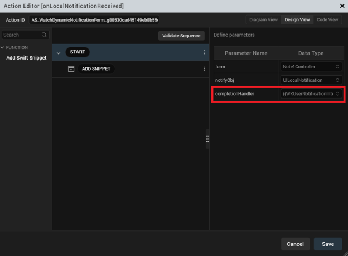The image size is (348, 256).
Task: Switch to Design View tab
Action: coord(297,19)
